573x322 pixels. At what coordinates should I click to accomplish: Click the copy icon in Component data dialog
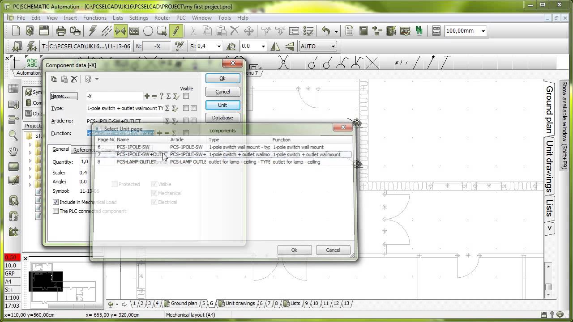pyautogui.click(x=54, y=79)
